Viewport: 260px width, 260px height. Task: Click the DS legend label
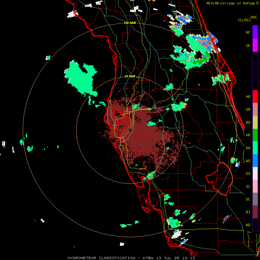coord(248,174)
